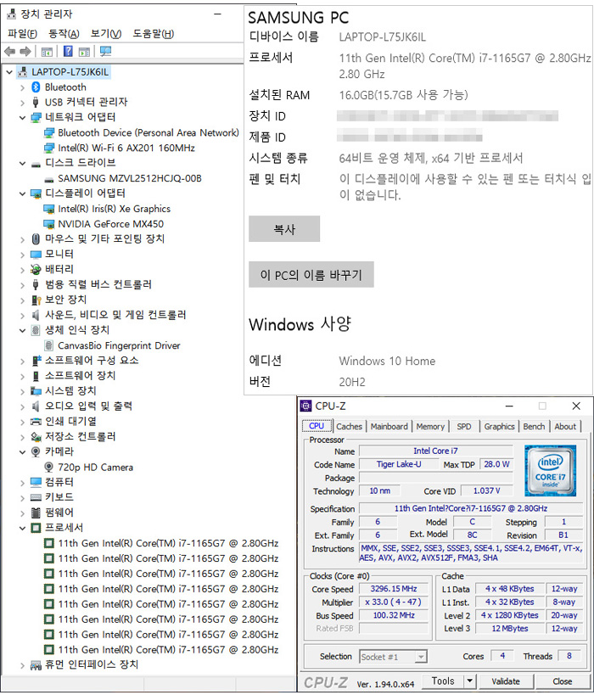Select the 720p HD Camera device
The width and height of the screenshot is (594, 695).
[x=95, y=468]
